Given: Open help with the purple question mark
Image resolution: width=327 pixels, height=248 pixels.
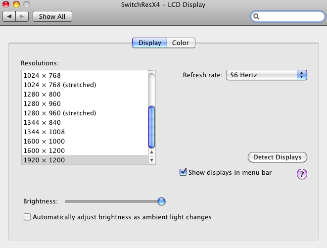Looking at the screenshot, I should click(x=302, y=174).
